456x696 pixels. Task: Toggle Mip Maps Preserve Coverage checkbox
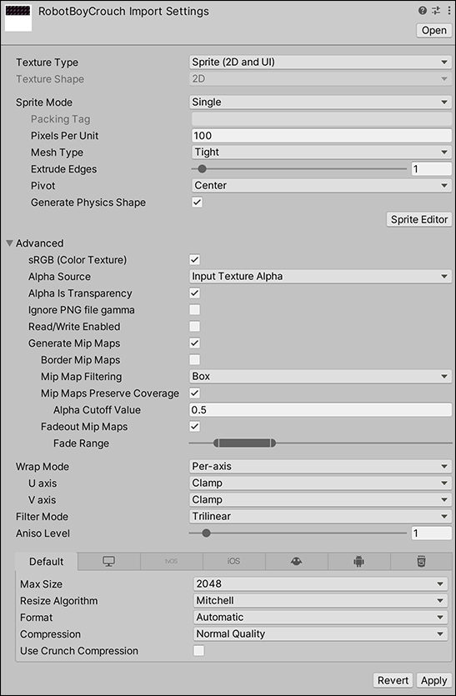click(x=194, y=393)
